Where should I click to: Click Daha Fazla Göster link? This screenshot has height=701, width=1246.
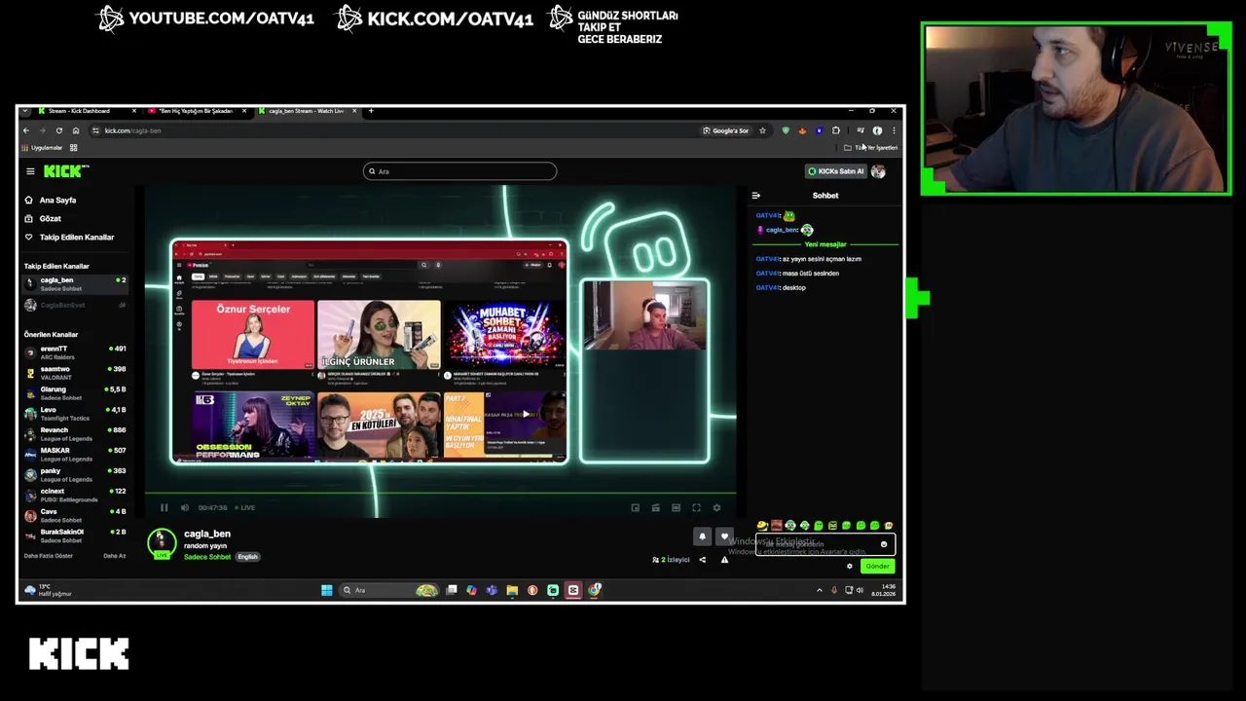(x=48, y=556)
